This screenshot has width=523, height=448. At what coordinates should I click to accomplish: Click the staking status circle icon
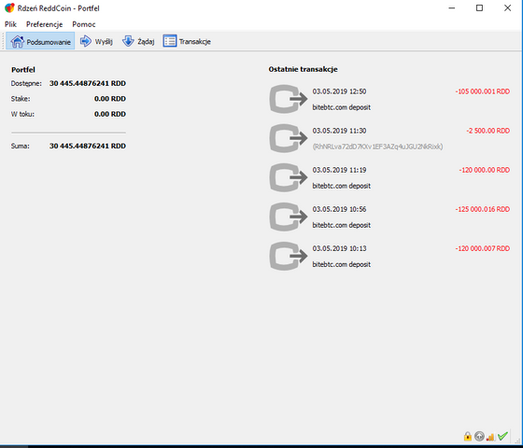479,436
